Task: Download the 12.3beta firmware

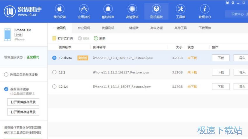Action: click(x=221, y=58)
